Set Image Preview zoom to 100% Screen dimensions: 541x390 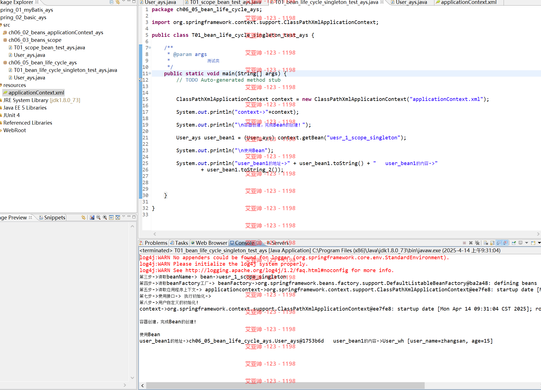point(111,217)
